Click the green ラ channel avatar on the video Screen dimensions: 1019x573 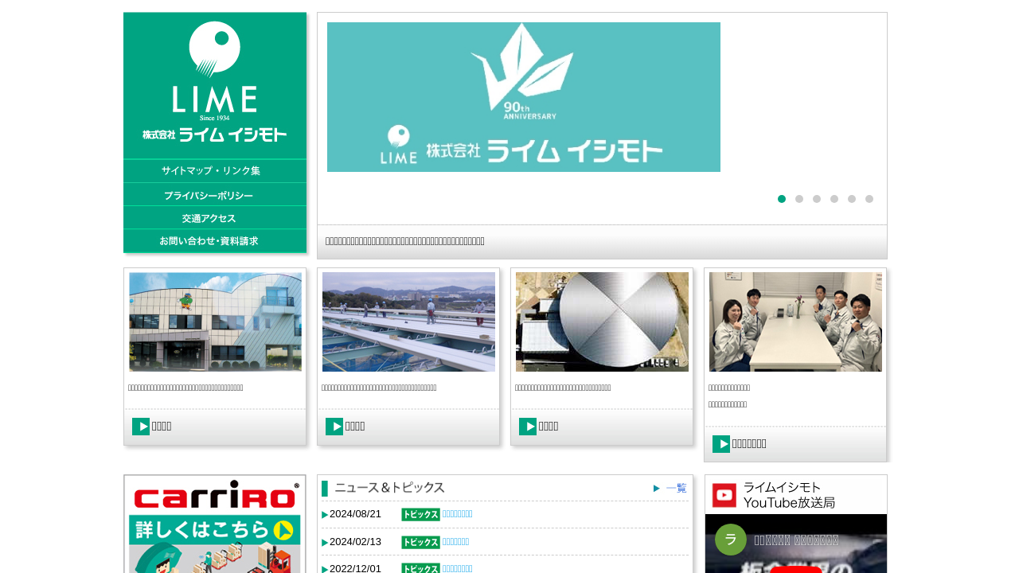(x=730, y=540)
